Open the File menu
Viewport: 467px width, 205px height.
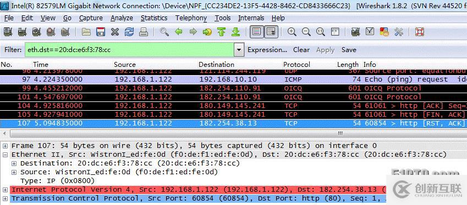pos(9,18)
